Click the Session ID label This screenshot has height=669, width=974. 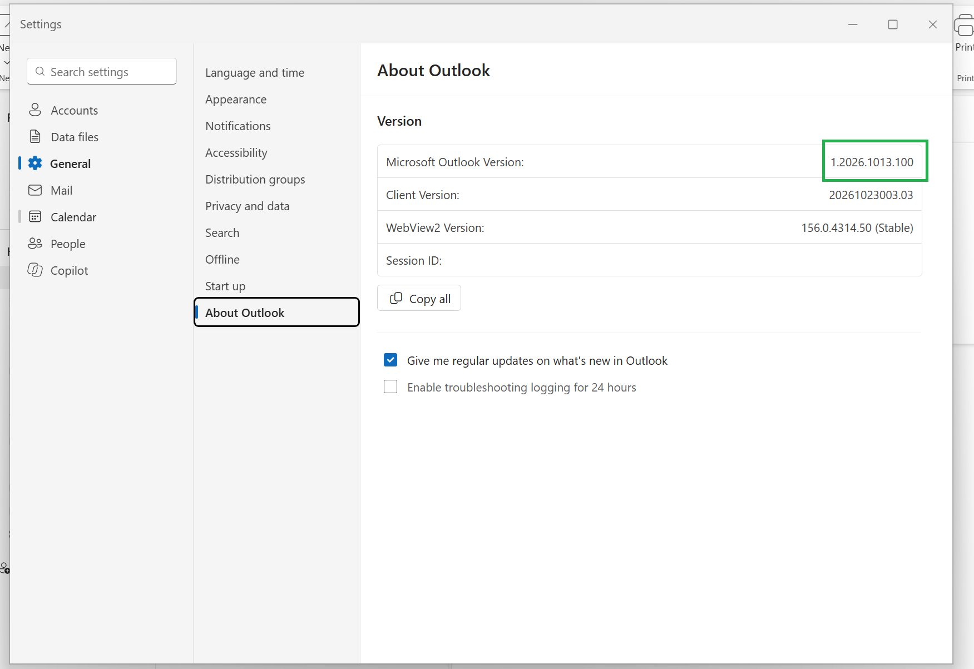tap(414, 261)
